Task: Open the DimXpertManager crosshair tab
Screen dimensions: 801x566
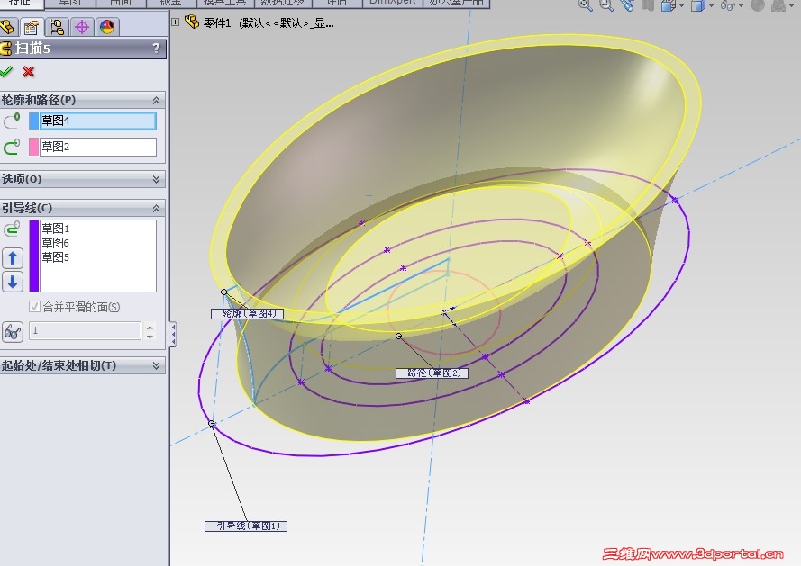Action: [82, 27]
